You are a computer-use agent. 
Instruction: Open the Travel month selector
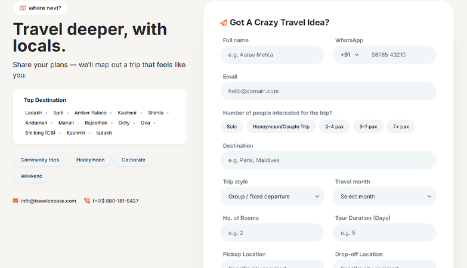pos(384,197)
